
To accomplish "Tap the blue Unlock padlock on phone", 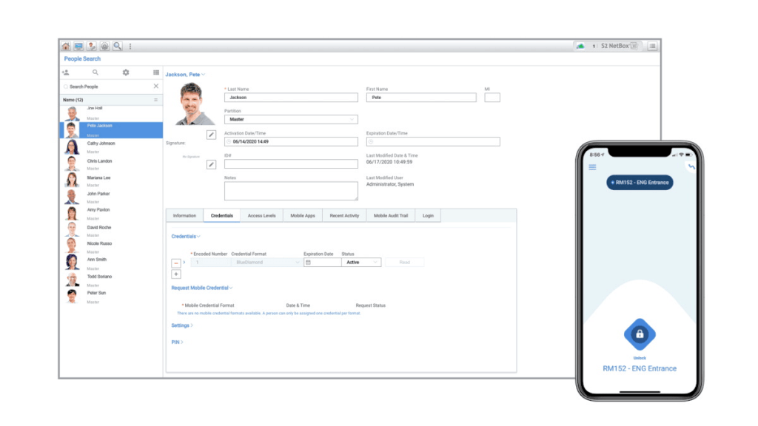I will pyautogui.click(x=640, y=334).
